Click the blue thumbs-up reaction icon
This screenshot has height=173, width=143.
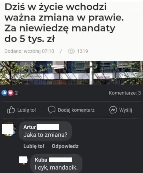[4, 93]
